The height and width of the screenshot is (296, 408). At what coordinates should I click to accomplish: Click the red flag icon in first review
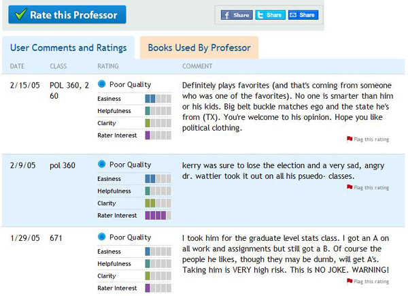[350, 139]
